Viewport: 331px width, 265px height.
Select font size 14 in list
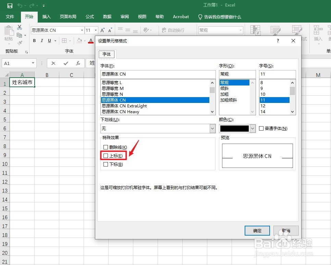[274, 112]
